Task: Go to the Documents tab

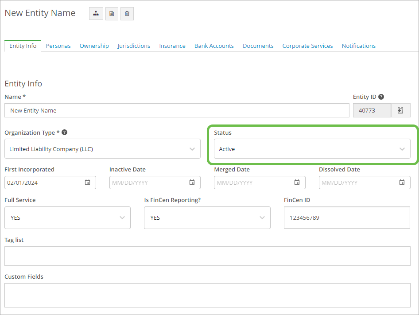Action: tap(258, 46)
